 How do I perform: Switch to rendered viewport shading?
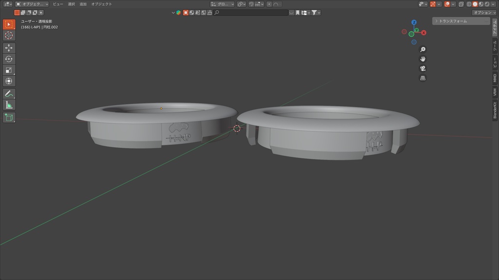pyautogui.click(x=487, y=4)
